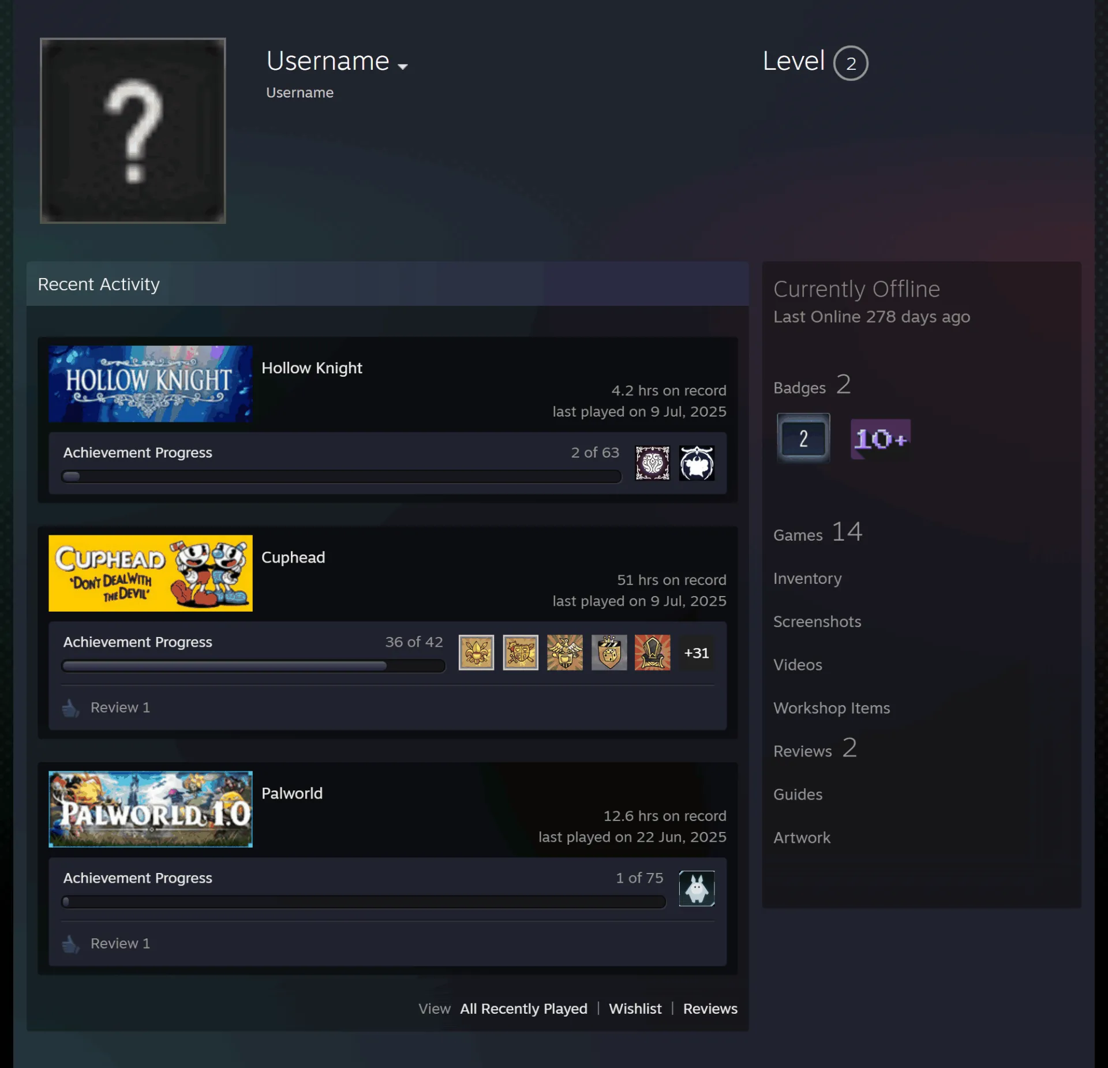
Task: Open the Palworld 1.0 game banner
Action: 151,809
